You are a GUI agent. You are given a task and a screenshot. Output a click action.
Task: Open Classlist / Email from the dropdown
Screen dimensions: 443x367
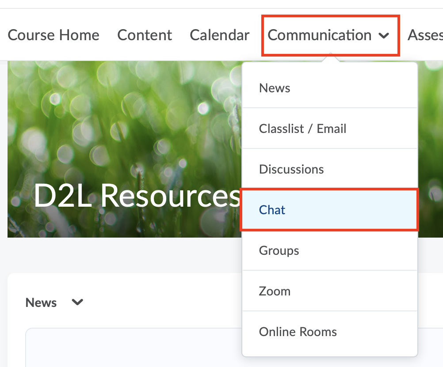click(330, 129)
